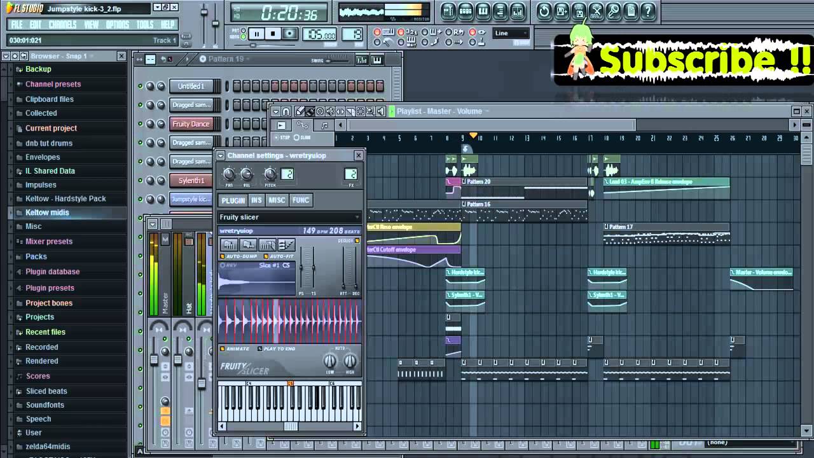Adjust the Master mixer track fader

(x=153, y=360)
